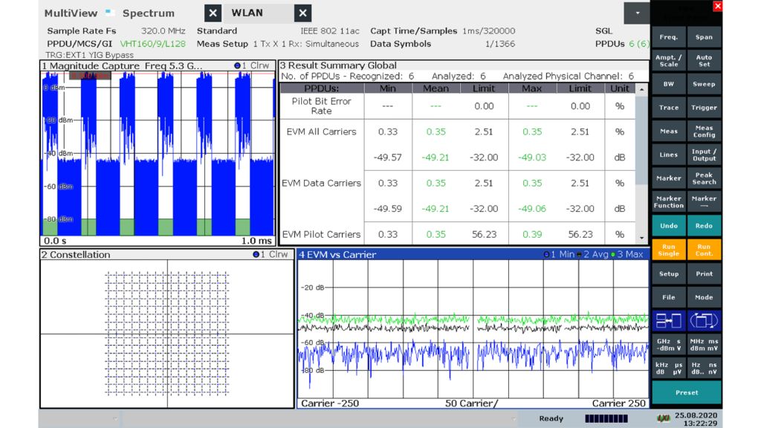Switch to the MultiView tab

coord(71,13)
